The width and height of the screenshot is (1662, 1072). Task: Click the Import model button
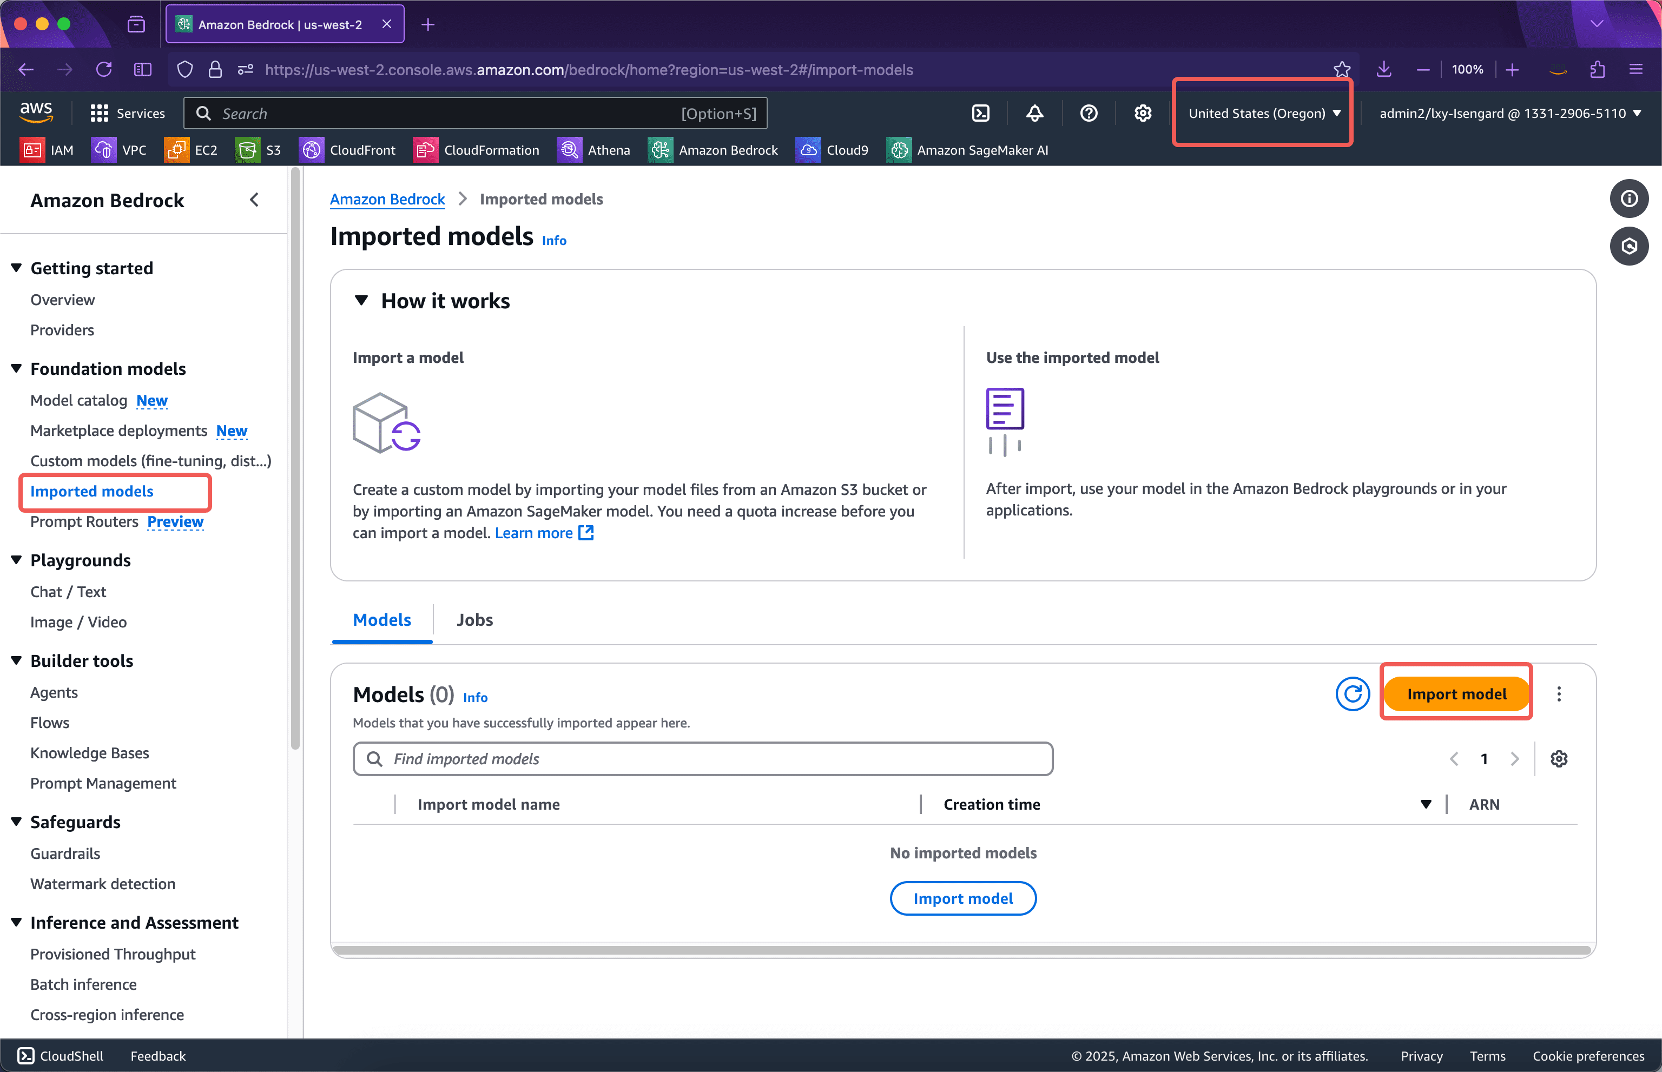(1456, 693)
